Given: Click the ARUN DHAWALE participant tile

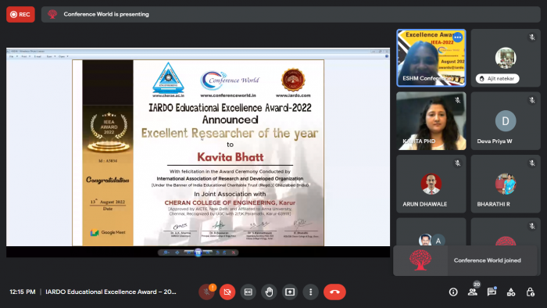Looking at the screenshot, I should pos(431,184).
